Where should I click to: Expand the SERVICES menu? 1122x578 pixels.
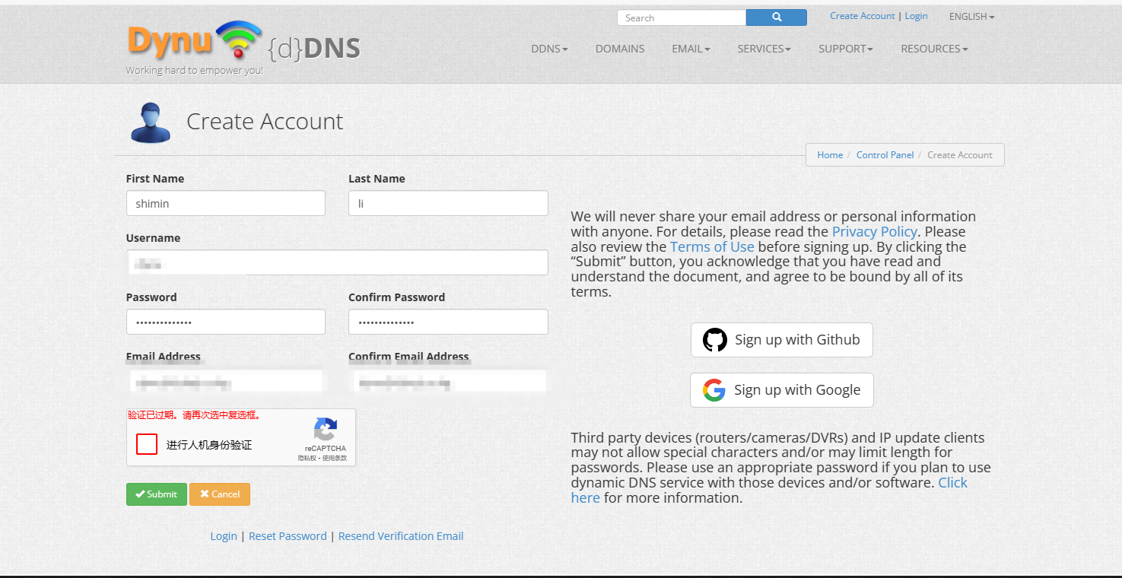point(764,49)
